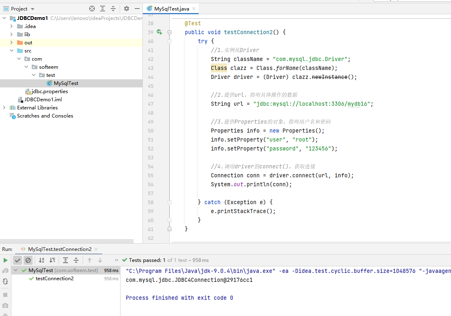Open the Project view dropdown

tap(33, 9)
